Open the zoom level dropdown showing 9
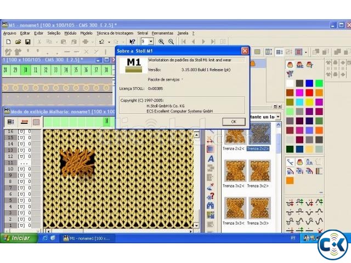Viewport: 351px width, 263px height. (151, 42)
